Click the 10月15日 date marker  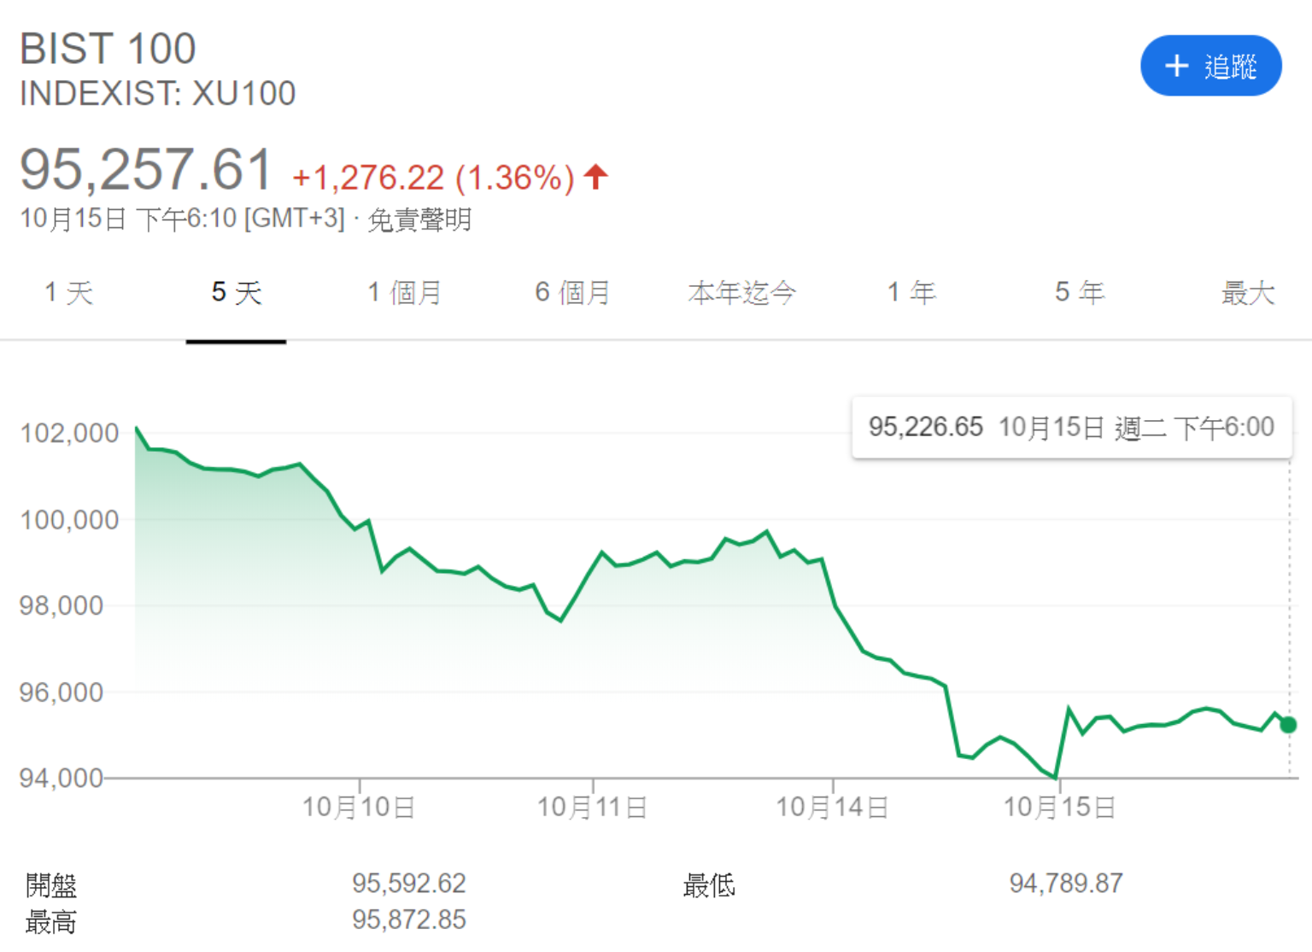[x=1059, y=807]
